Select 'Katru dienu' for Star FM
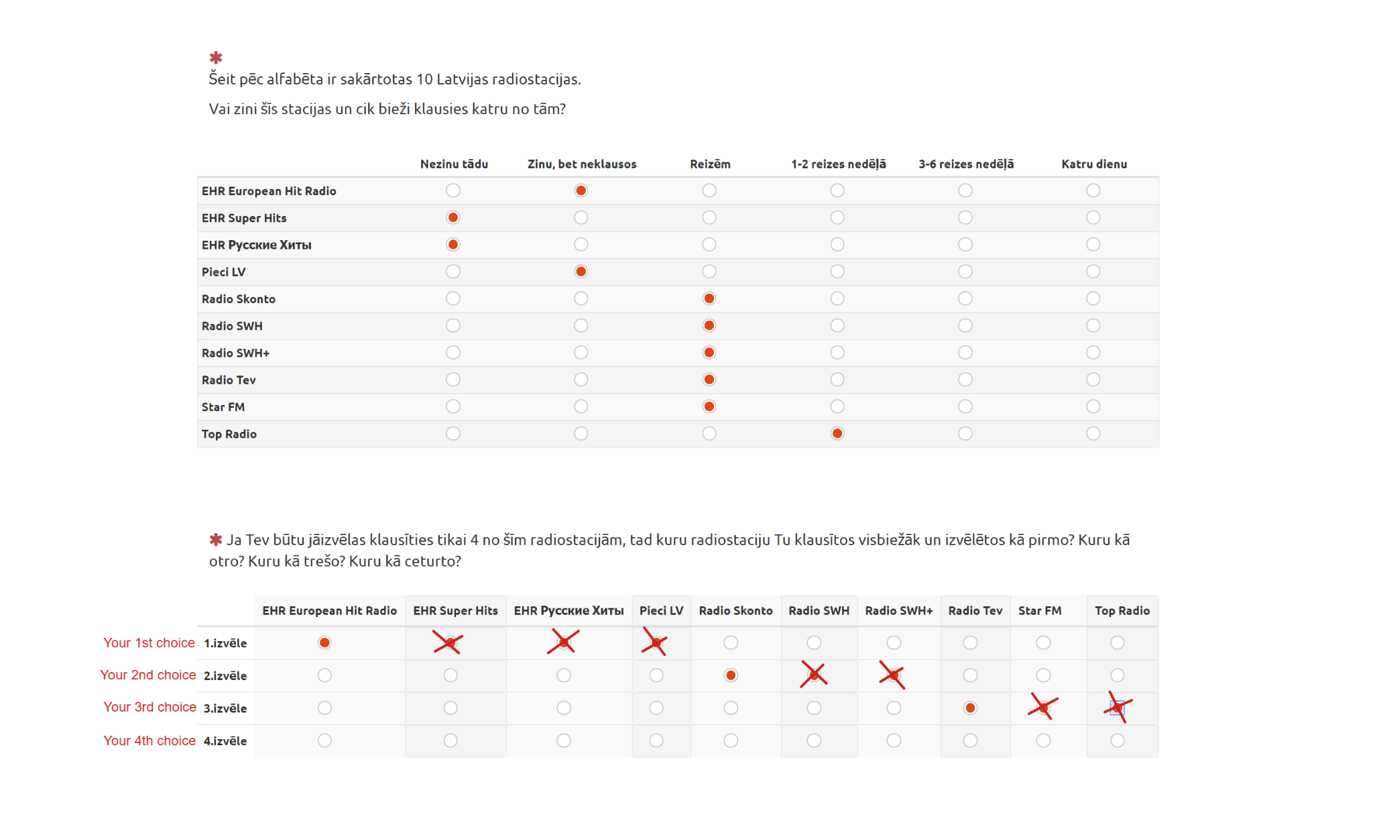 (x=1093, y=406)
